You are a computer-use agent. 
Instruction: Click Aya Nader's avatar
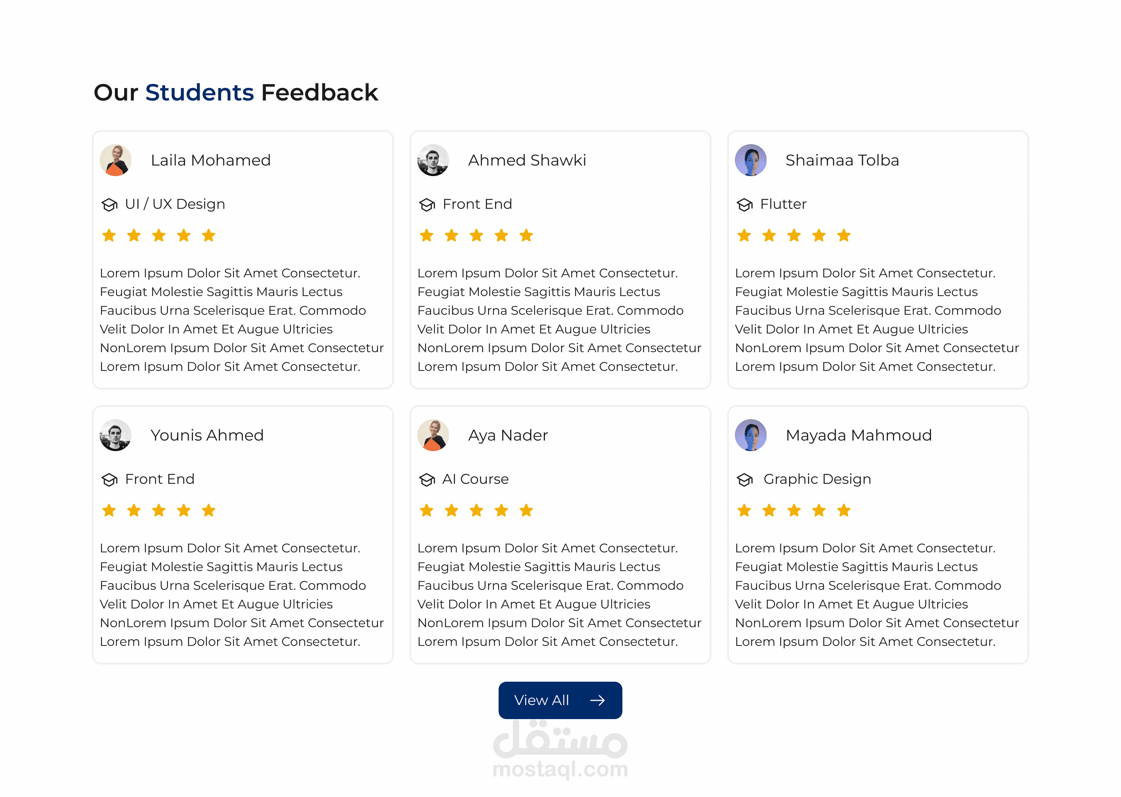(433, 435)
